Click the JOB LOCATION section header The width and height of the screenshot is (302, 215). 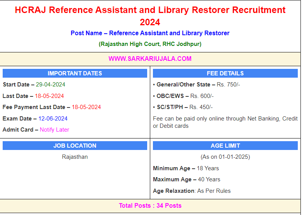75,146
